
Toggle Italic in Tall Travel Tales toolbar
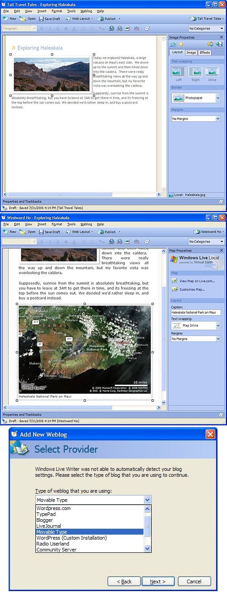point(49,28)
